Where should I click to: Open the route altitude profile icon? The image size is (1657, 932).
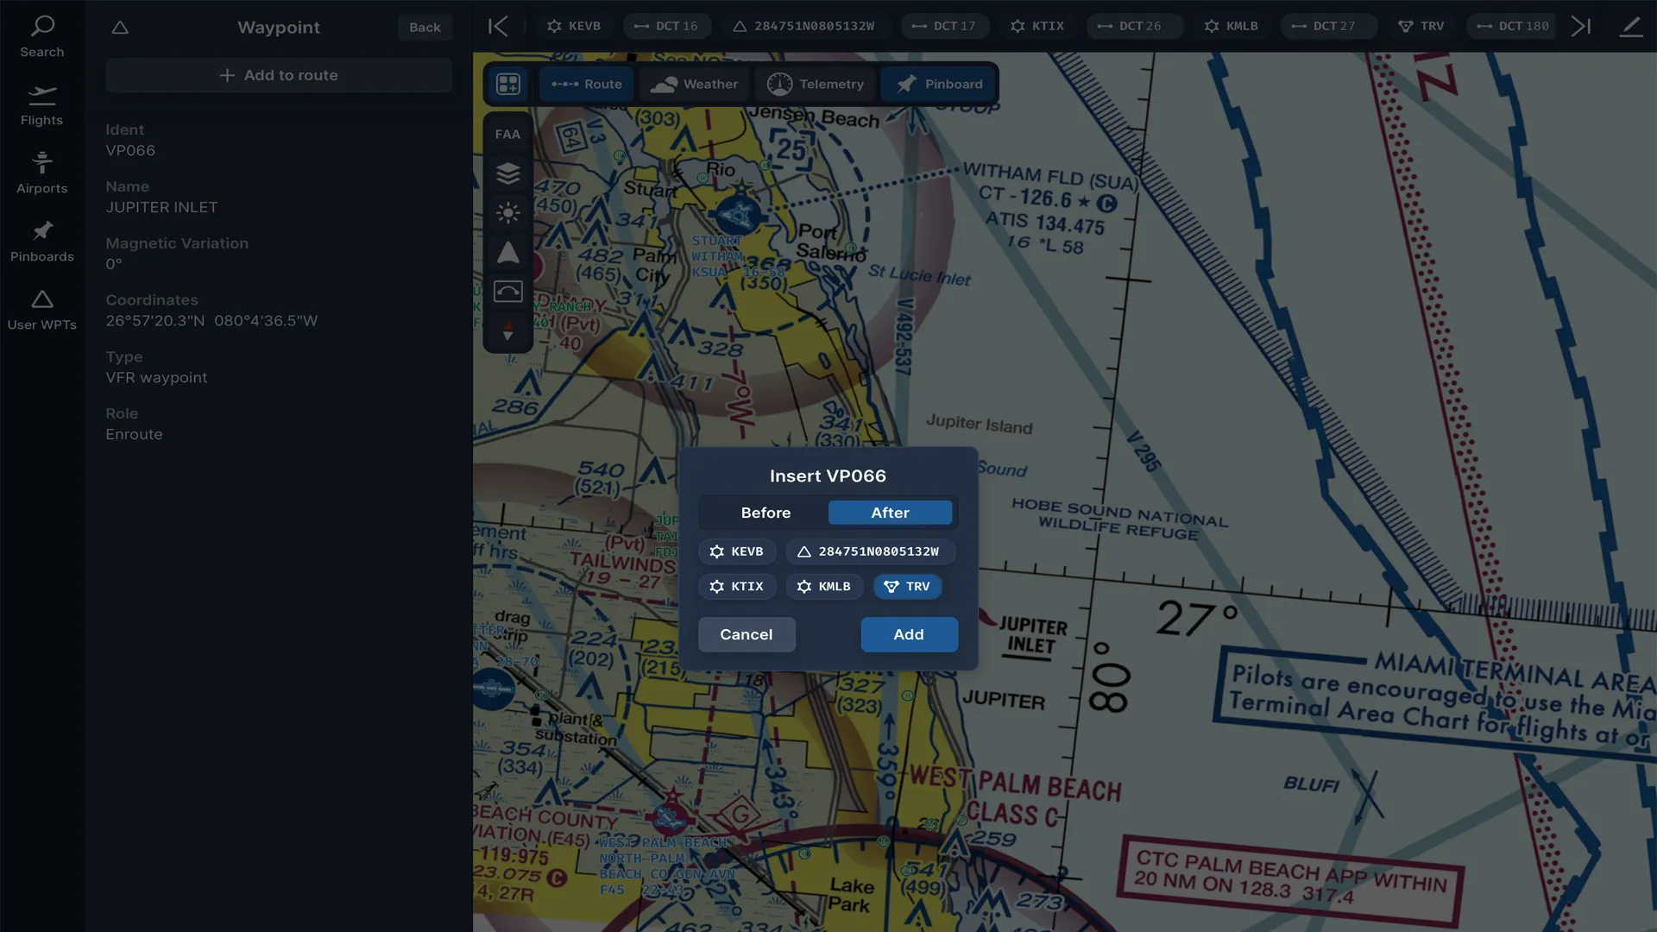click(x=508, y=291)
